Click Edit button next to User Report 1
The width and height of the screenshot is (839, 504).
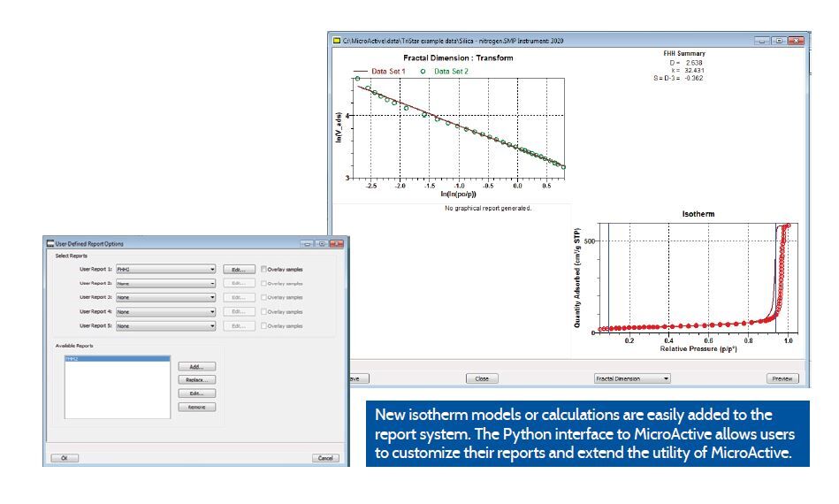(x=239, y=269)
